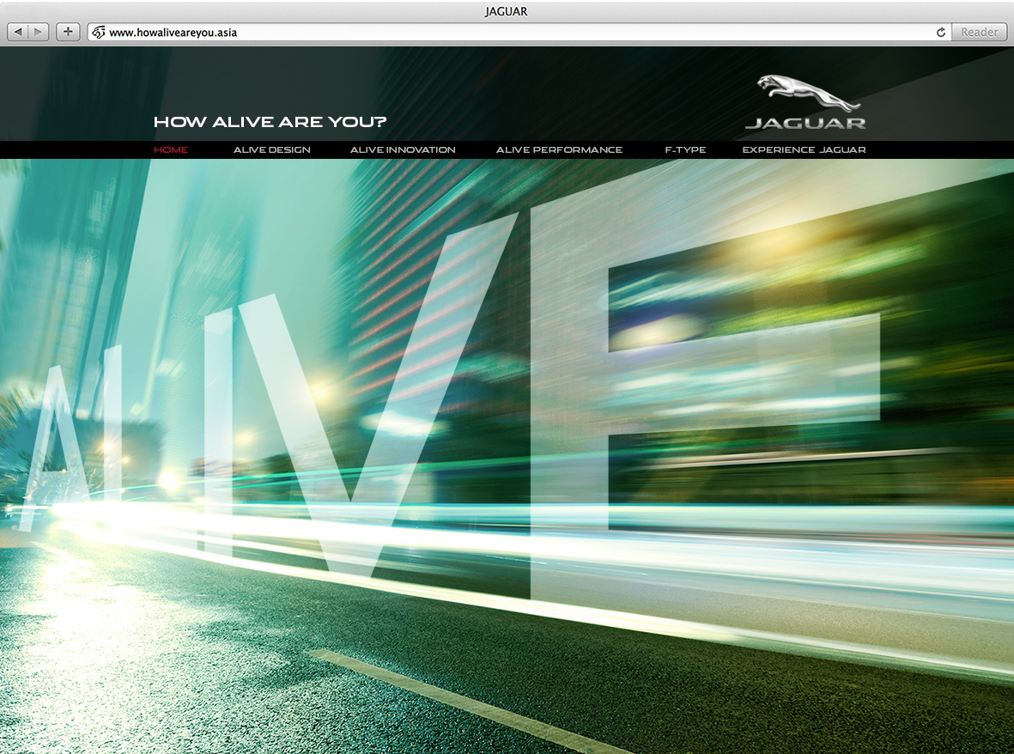Click the plus add-bookmark button
The image size is (1014, 754).
pos(68,32)
